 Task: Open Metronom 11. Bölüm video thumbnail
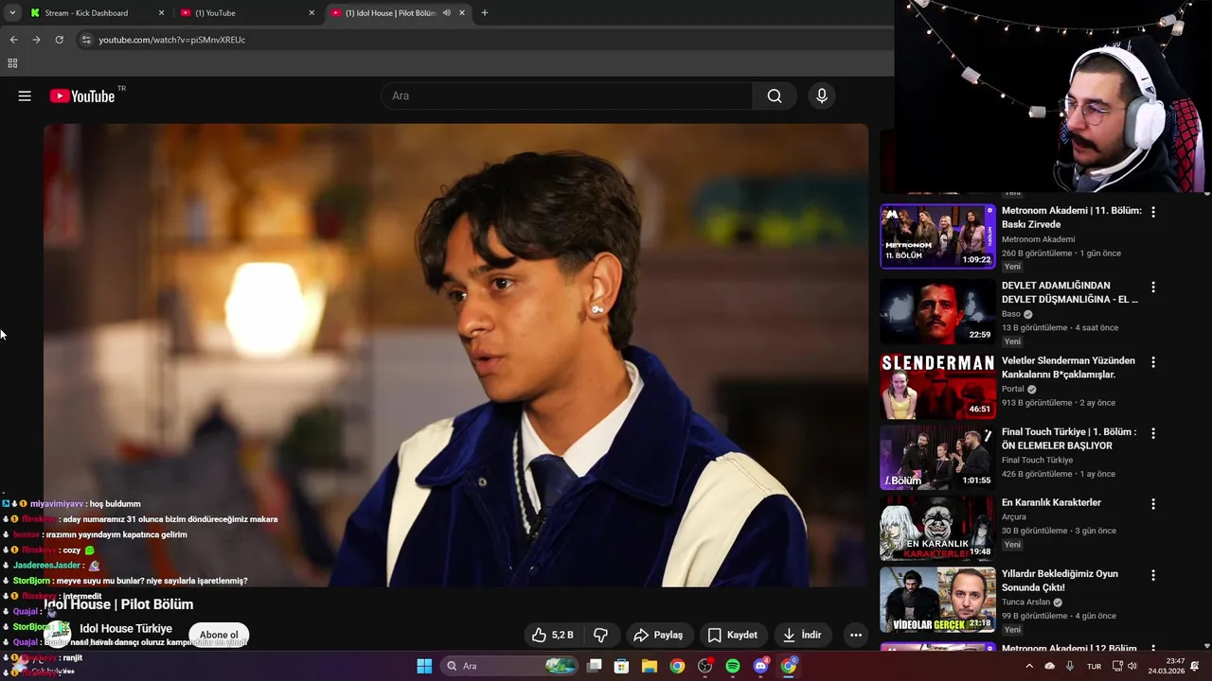tap(937, 236)
